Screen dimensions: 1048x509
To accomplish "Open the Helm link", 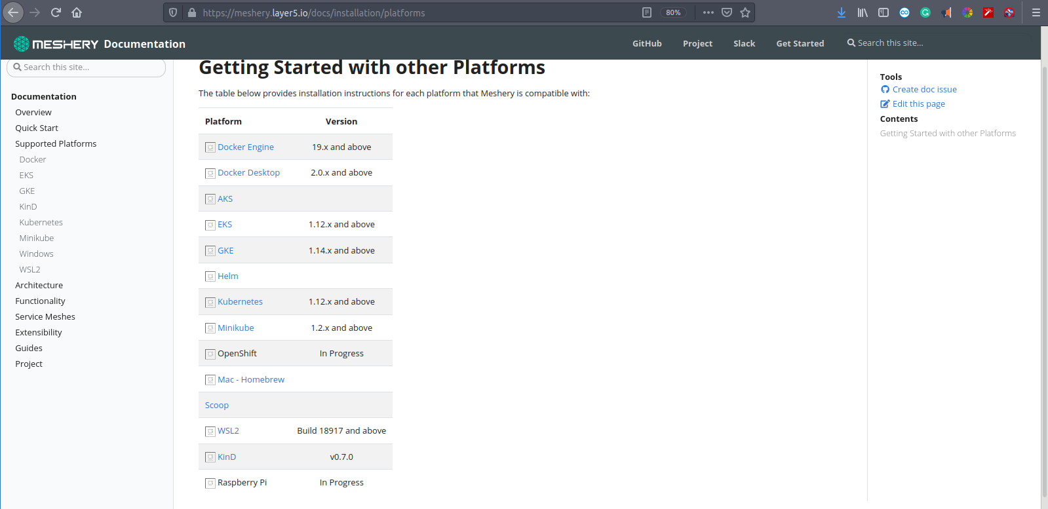I will 228,276.
